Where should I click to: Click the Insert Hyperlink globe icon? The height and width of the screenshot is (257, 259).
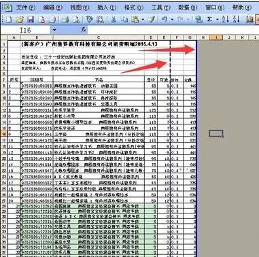(x=198, y=20)
